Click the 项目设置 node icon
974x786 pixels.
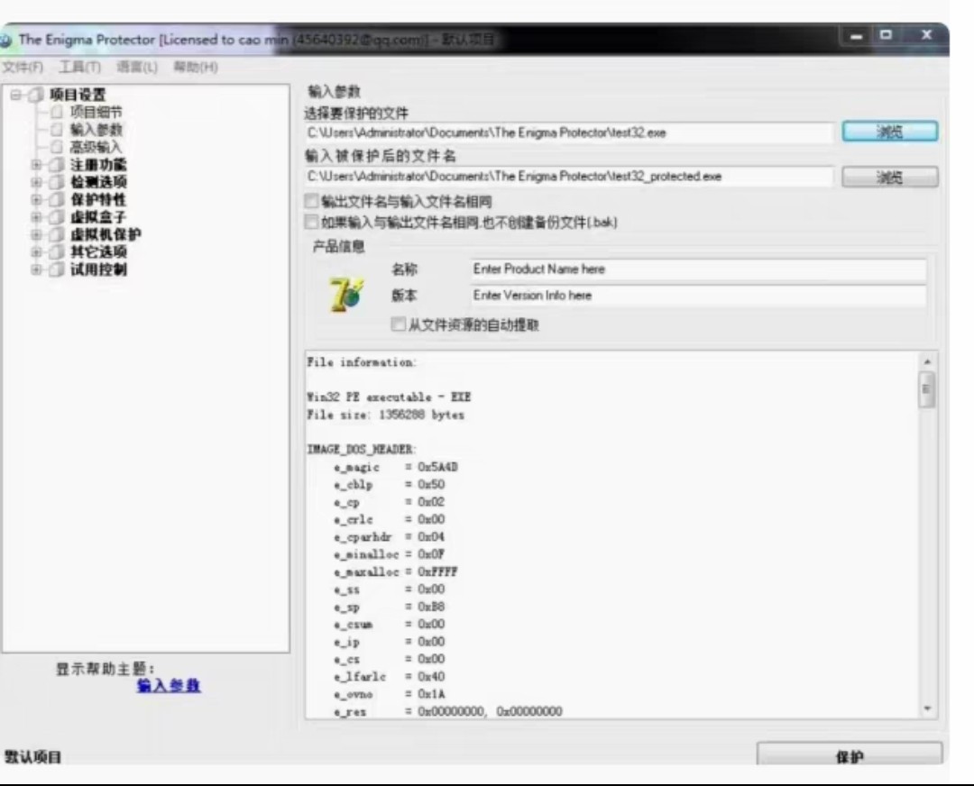coord(36,95)
